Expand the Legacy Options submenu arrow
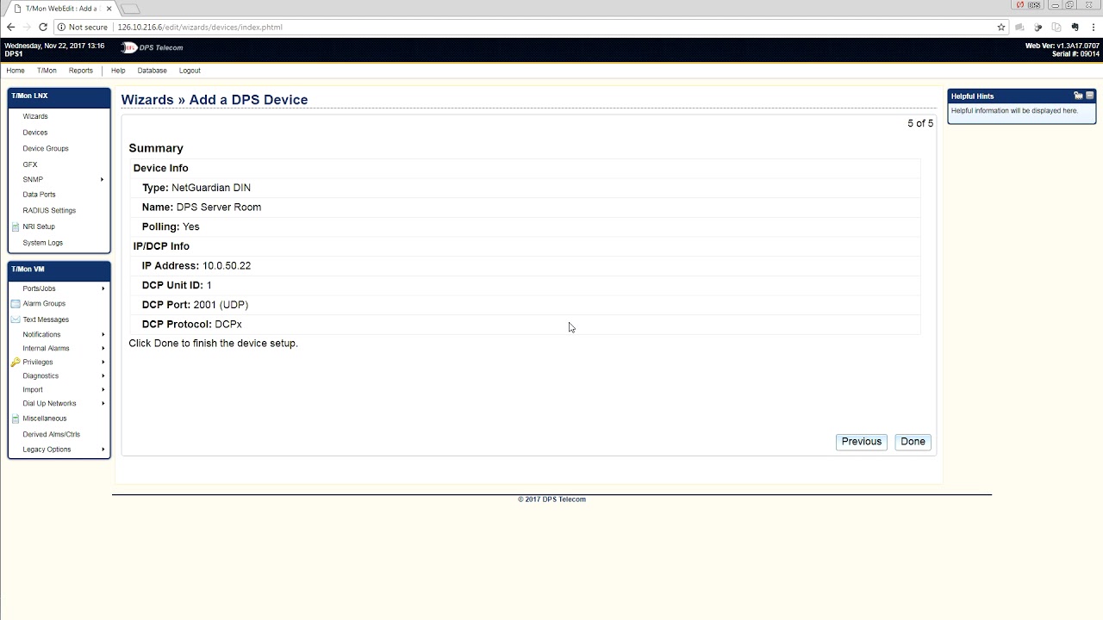1103x620 pixels. 103,449
